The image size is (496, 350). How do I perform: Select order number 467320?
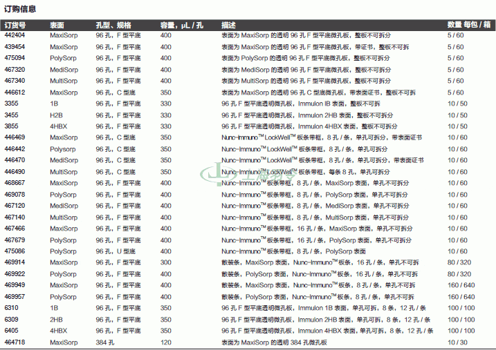point(15,70)
